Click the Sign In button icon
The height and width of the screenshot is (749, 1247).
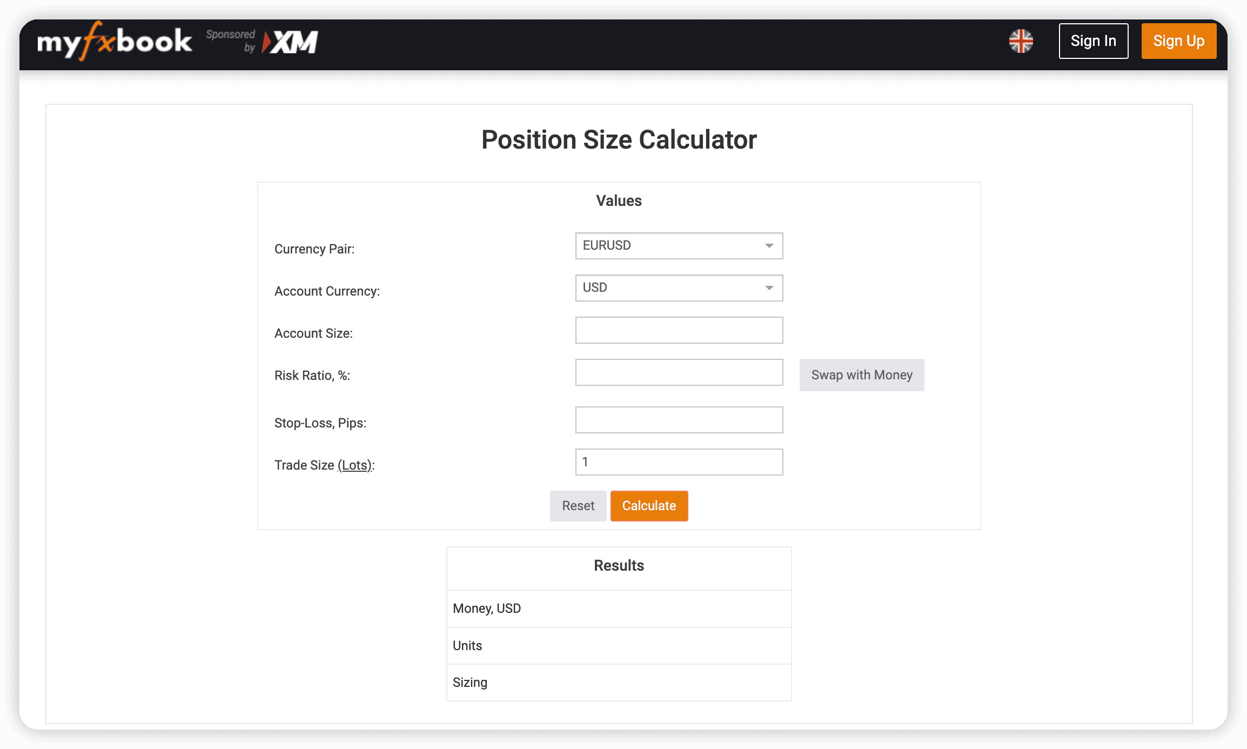coord(1093,40)
